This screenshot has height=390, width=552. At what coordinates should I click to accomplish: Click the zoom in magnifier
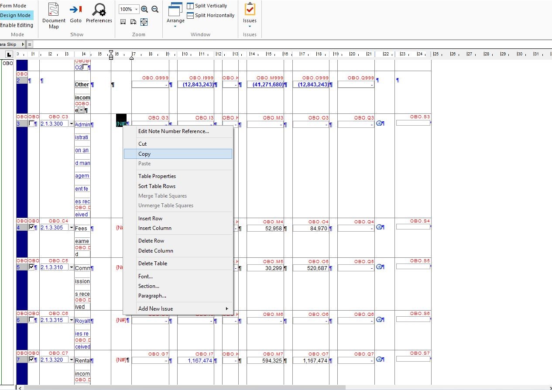(x=144, y=9)
